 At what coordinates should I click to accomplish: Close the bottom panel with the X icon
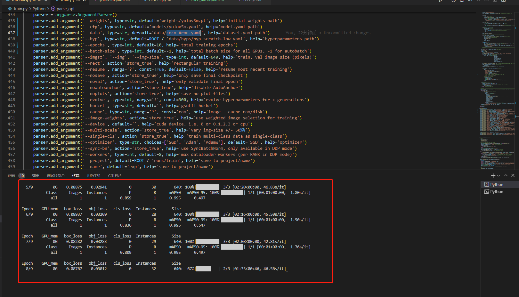click(513, 175)
